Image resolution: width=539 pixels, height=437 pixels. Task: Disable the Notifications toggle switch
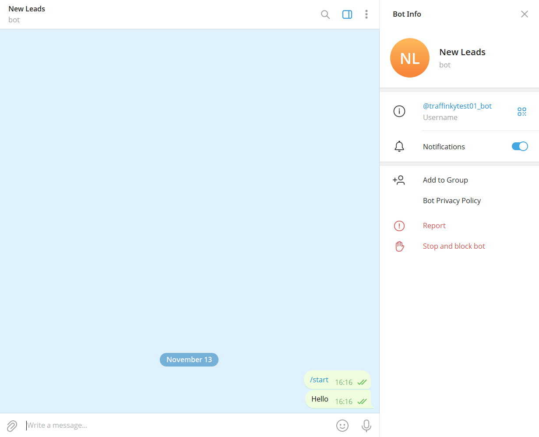click(x=520, y=147)
